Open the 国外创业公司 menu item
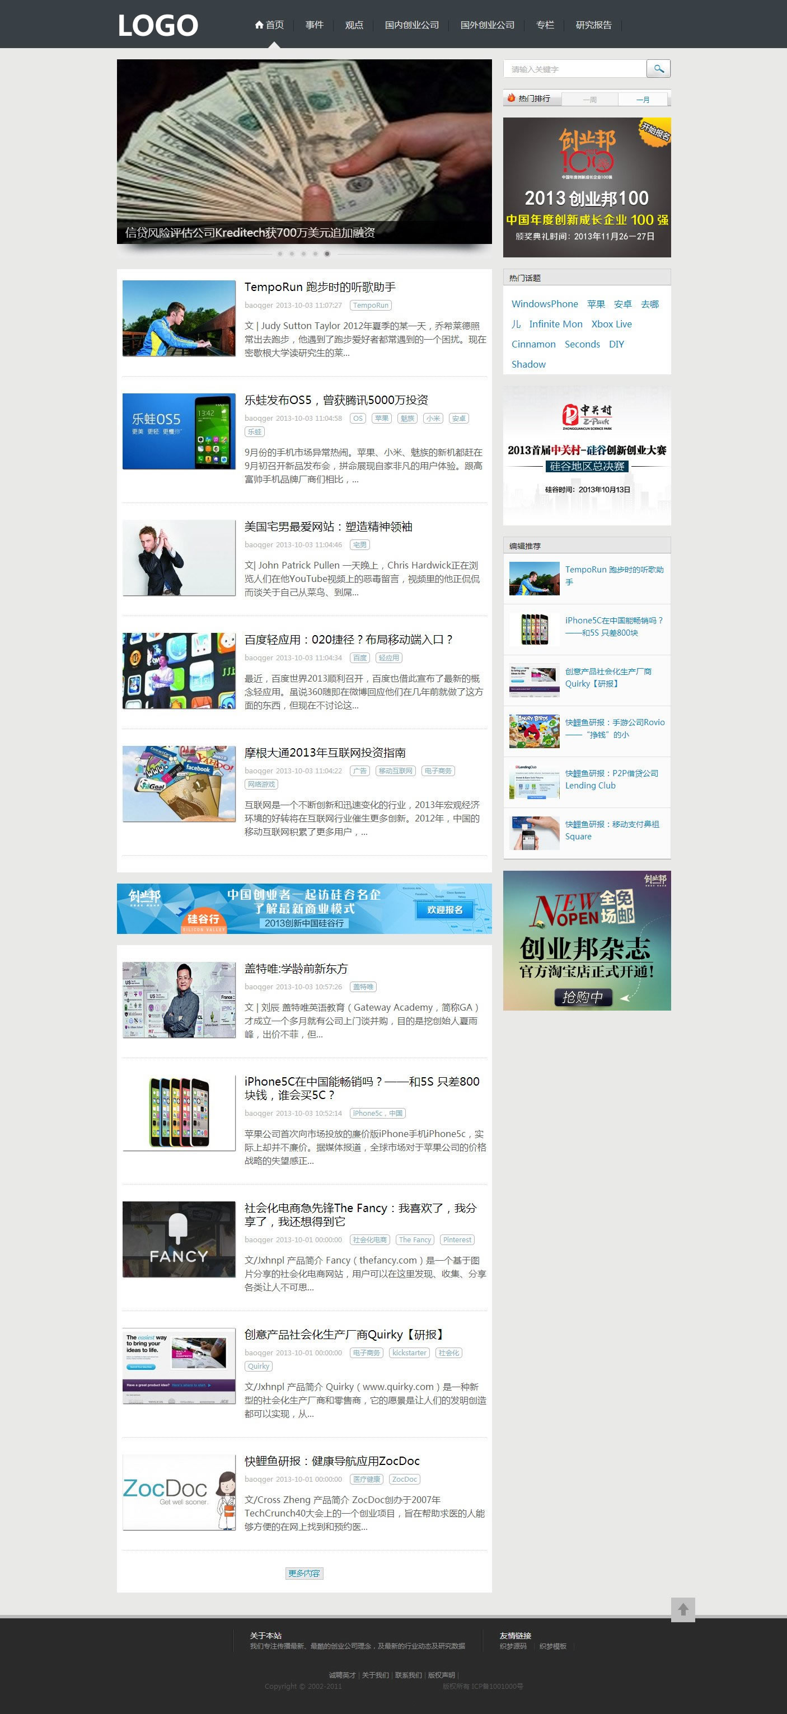 pos(488,25)
